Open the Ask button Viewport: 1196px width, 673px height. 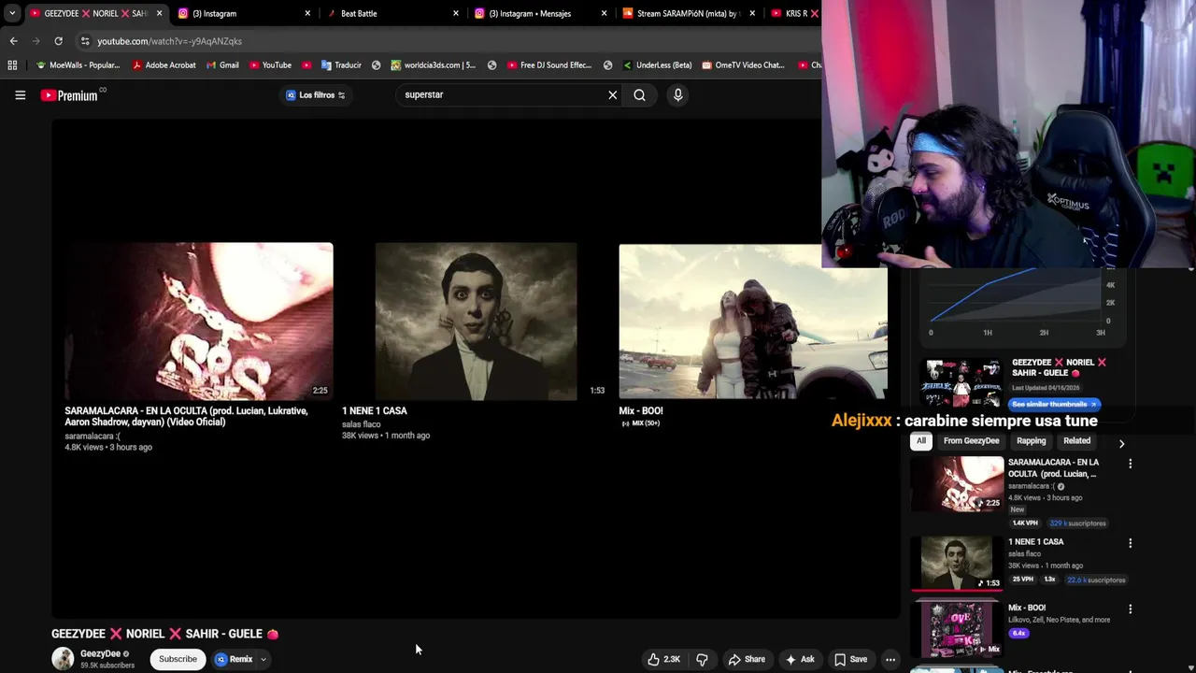click(x=800, y=659)
